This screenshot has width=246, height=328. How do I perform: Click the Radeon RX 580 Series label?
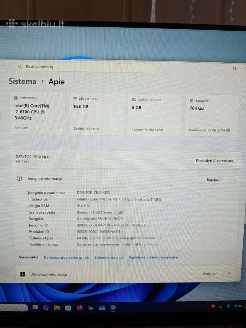tap(147, 130)
